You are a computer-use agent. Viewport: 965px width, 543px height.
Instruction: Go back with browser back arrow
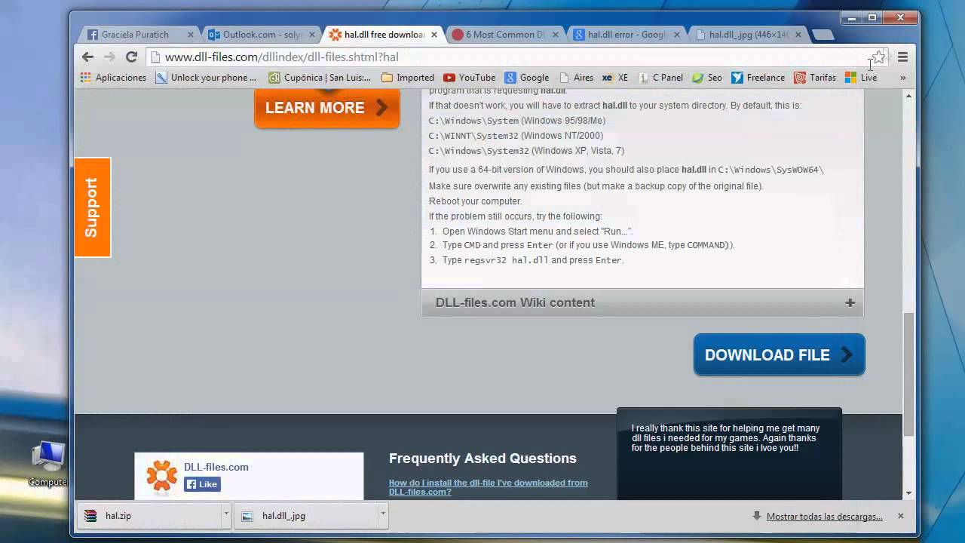[87, 57]
